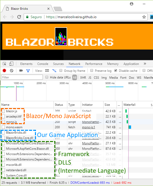
Task: Uncheck Disable cache checkbox
Action: 116,71
